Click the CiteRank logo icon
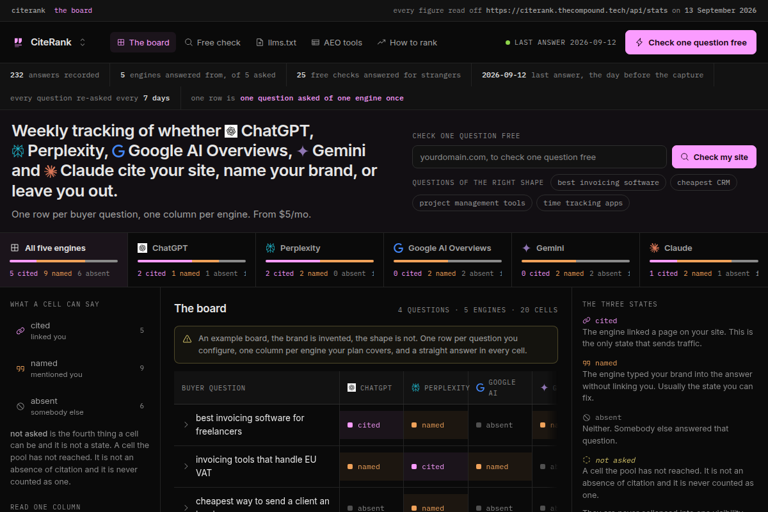768x512 pixels. 18,42
